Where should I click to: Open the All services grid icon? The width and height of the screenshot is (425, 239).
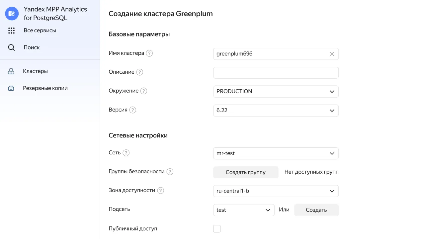11,31
